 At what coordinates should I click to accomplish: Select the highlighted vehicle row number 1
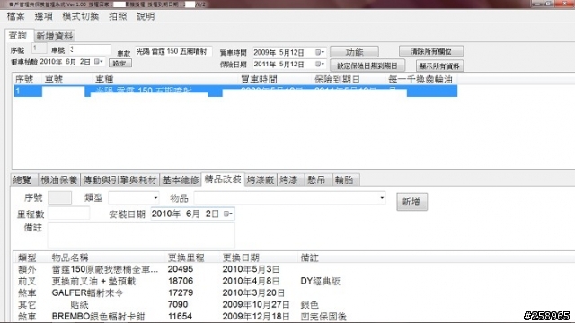click(235, 91)
